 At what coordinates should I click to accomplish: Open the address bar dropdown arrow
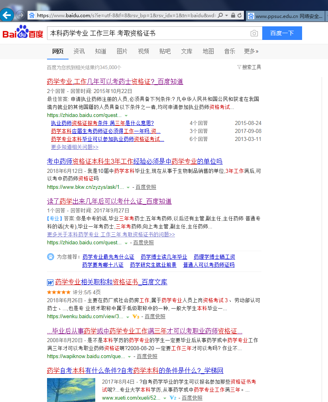click(x=227, y=16)
